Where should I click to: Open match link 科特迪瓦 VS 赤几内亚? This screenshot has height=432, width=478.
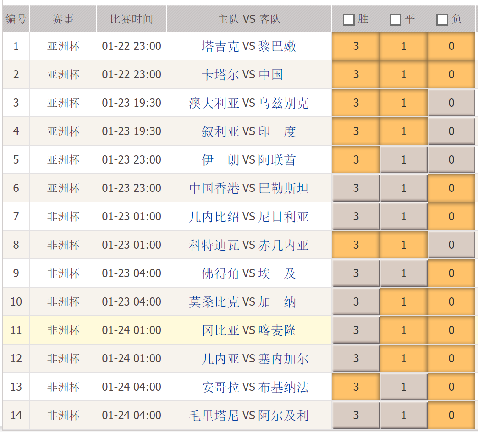coord(249,245)
